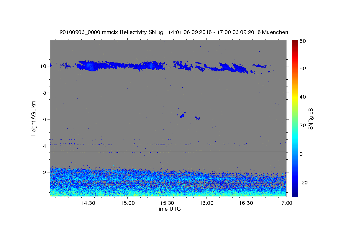Click the 'Height AGL km' axis label

click(34, 118)
